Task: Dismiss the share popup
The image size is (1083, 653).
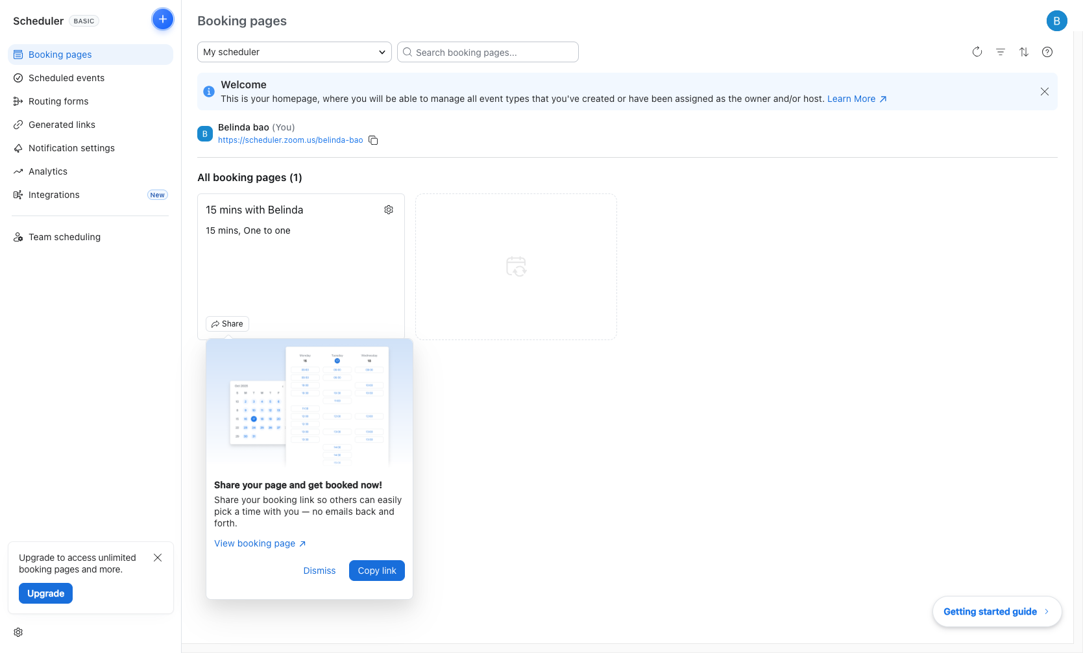Action: point(319,571)
